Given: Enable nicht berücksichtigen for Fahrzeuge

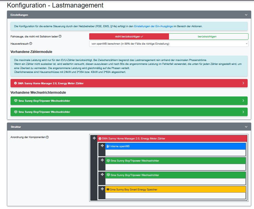Looking at the screenshot, I should click(x=129, y=37).
